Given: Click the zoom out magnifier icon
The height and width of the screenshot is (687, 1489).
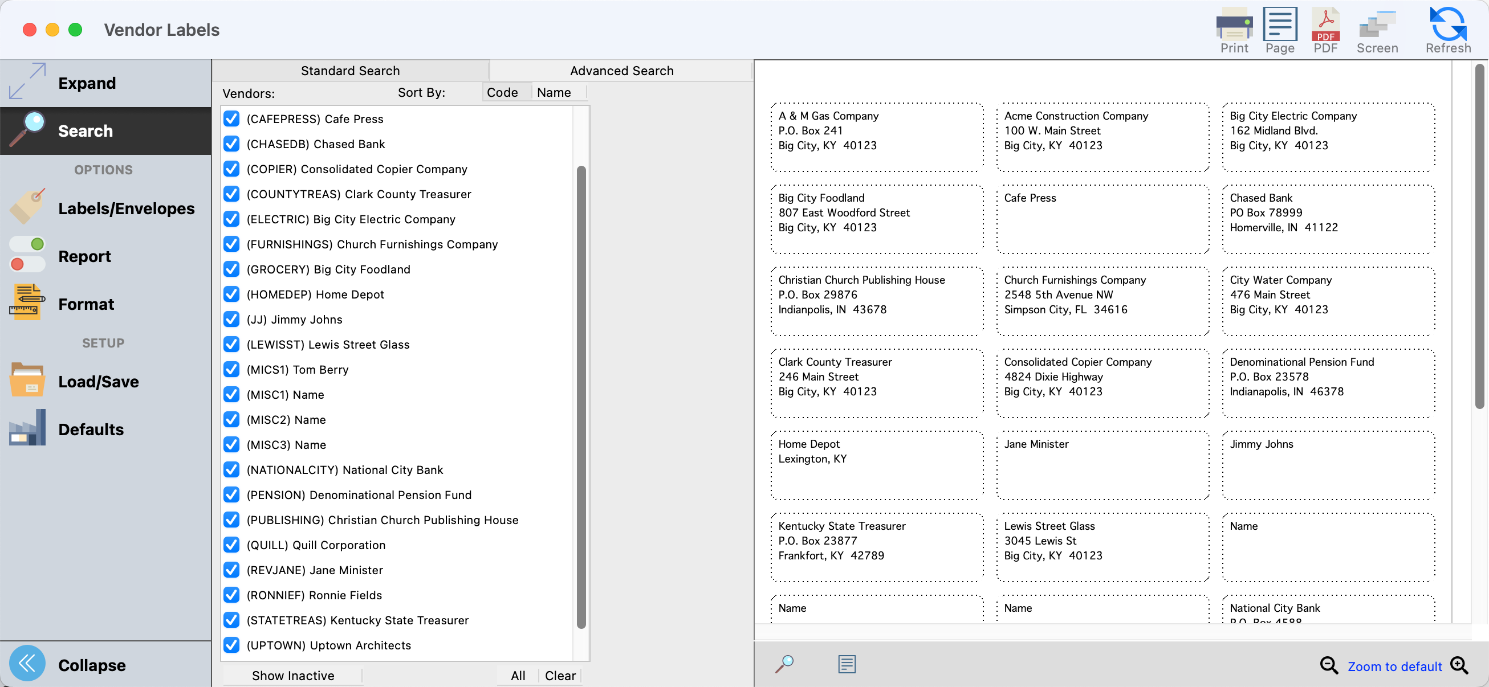Looking at the screenshot, I should (x=1328, y=665).
